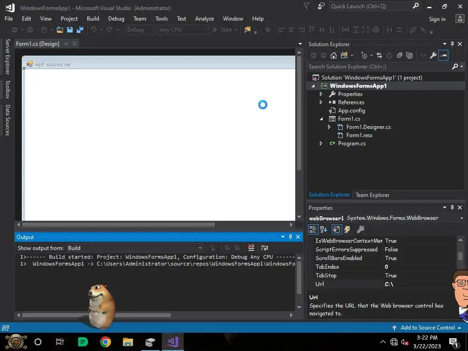The image size is (468, 351).
Task: Click Solution Explorer search magnifier icon
Action: pos(455,66)
